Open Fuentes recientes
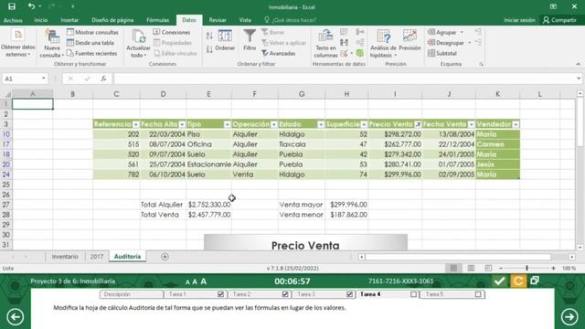Image resolution: width=585 pixels, height=329 pixels. (x=92, y=53)
